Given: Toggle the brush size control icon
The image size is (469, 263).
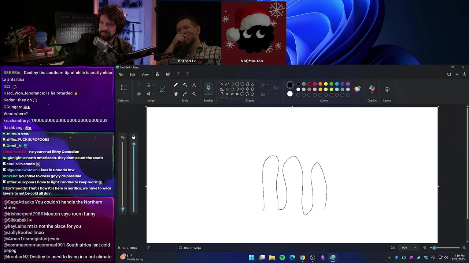Looking at the screenshot, I should click(x=123, y=137).
